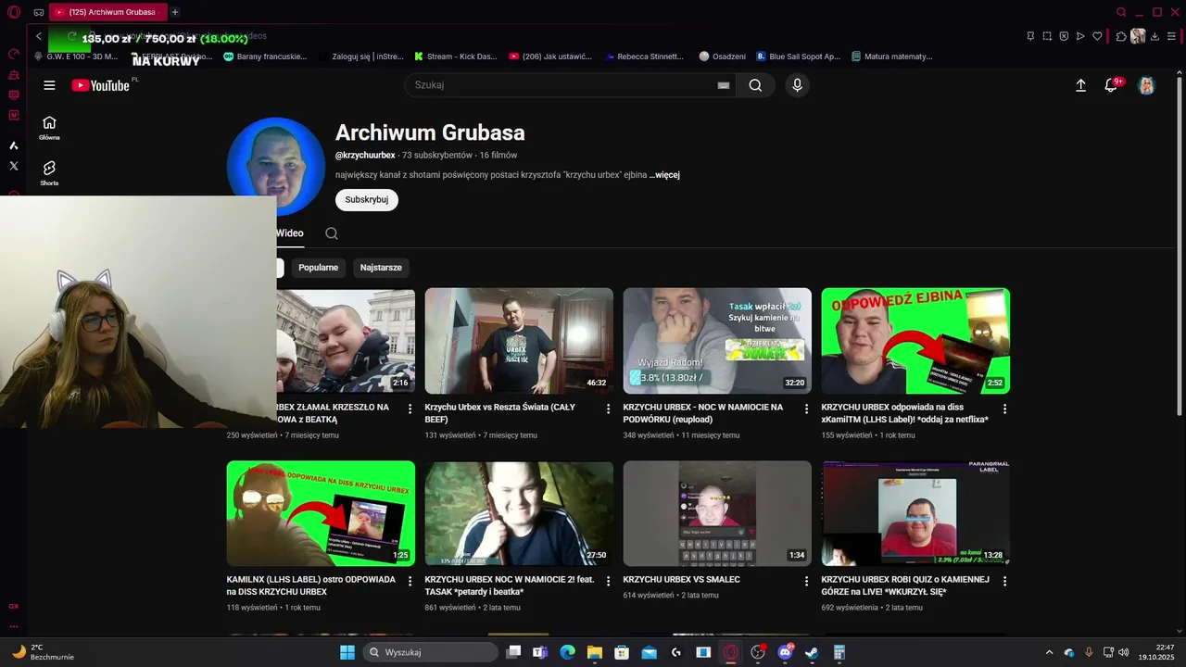
Task: Open File Explorer from taskbar
Action: click(594, 652)
